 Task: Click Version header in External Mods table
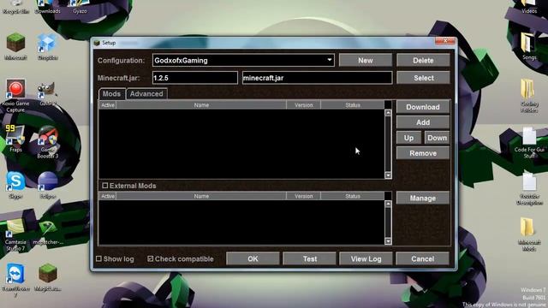point(303,196)
